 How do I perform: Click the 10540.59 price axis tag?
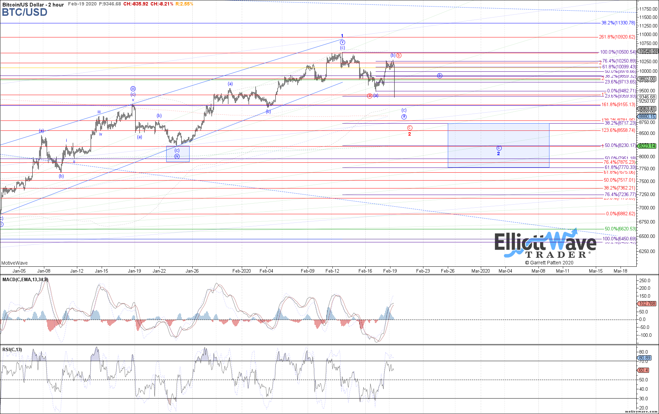[647, 51]
